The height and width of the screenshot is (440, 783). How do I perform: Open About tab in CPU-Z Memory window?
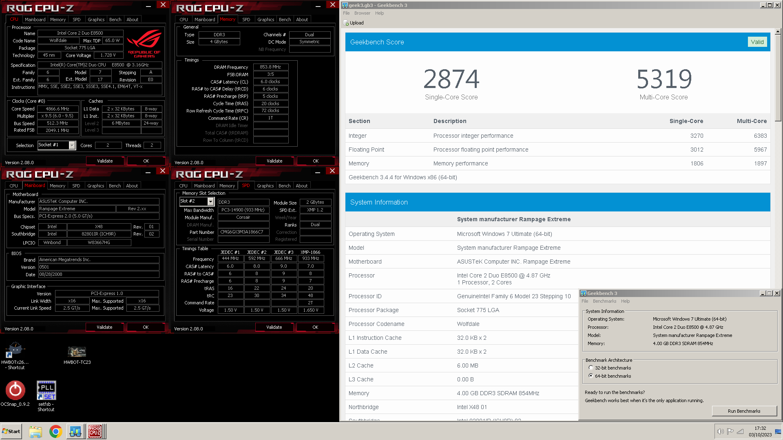point(302,20)
